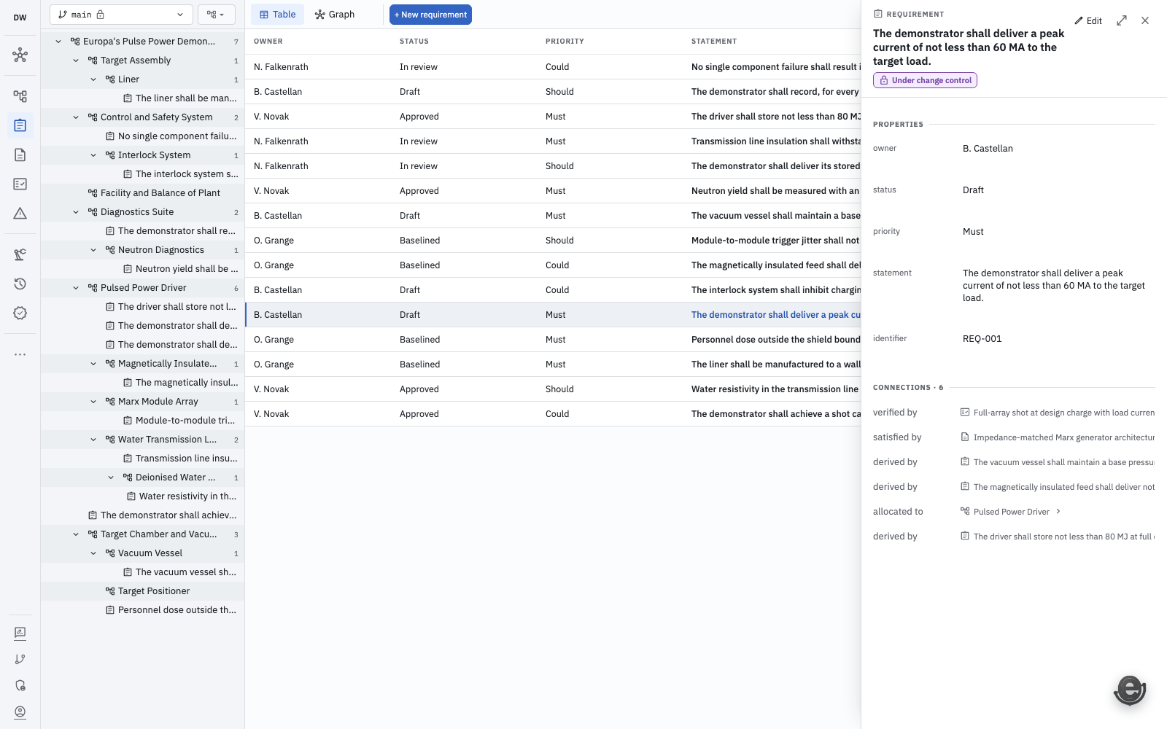Viewport: 1167px width, 729px height.
Task: Collapse the Pulsed Power Driver tree node
Action: (x=76, y=288)
